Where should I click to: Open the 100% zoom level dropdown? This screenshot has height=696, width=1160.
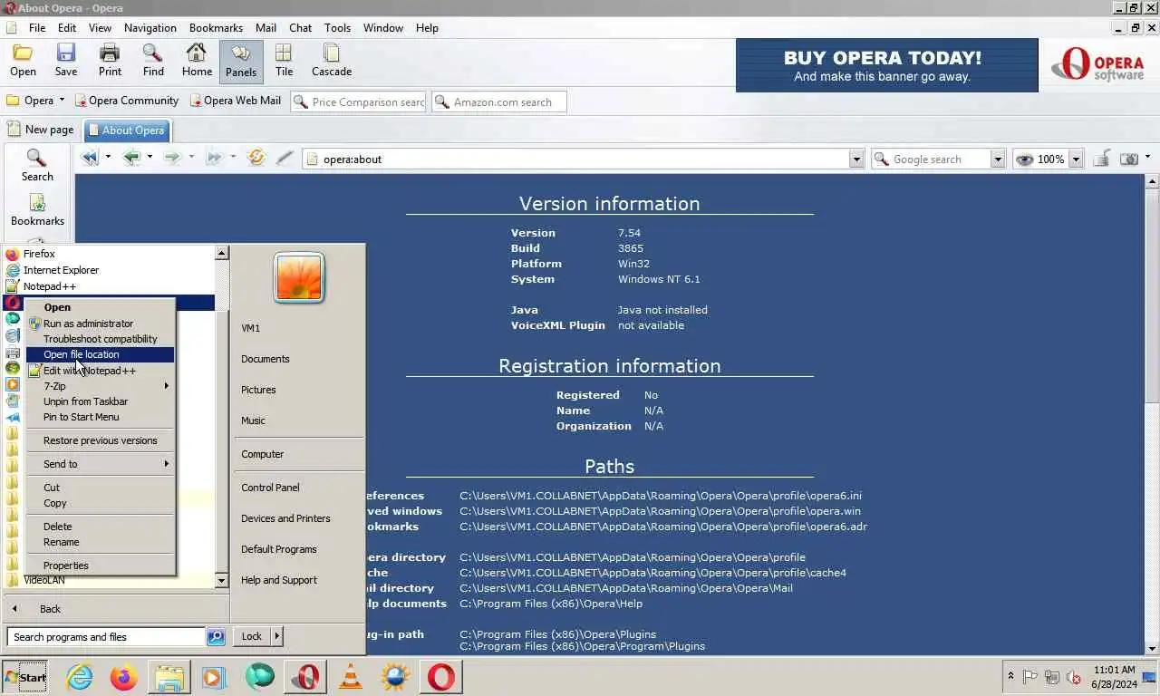(x=1076, y=159)
